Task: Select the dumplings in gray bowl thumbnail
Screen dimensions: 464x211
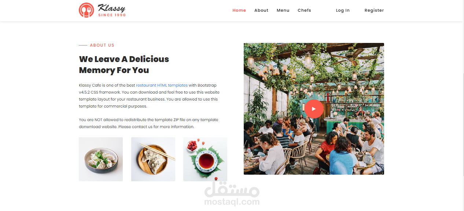Action: [101, 159]
